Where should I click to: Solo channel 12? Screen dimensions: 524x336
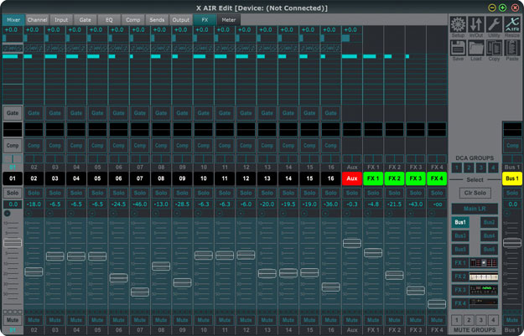(x=246, y=193)
